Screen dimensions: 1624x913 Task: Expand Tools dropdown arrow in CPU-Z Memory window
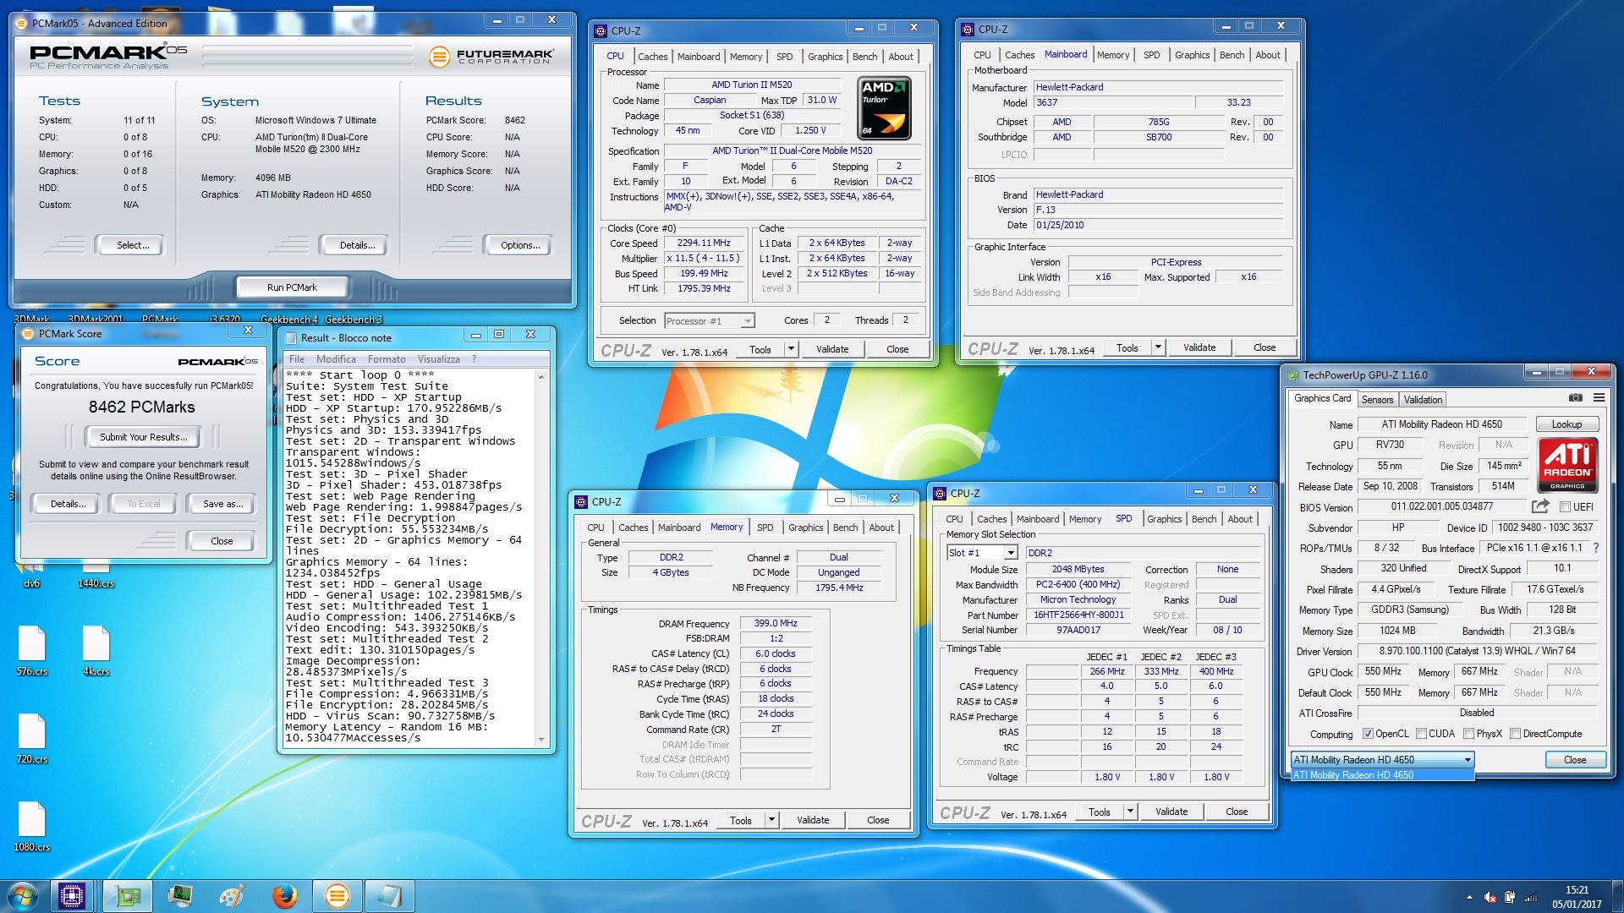click(x=771, y=820)
